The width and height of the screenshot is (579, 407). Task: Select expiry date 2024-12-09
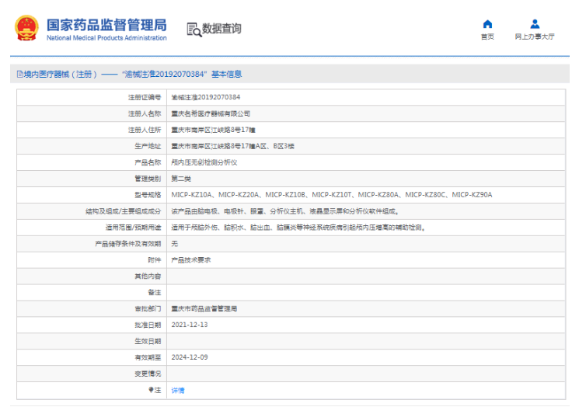pyautogui.click(x=190, y=357)
